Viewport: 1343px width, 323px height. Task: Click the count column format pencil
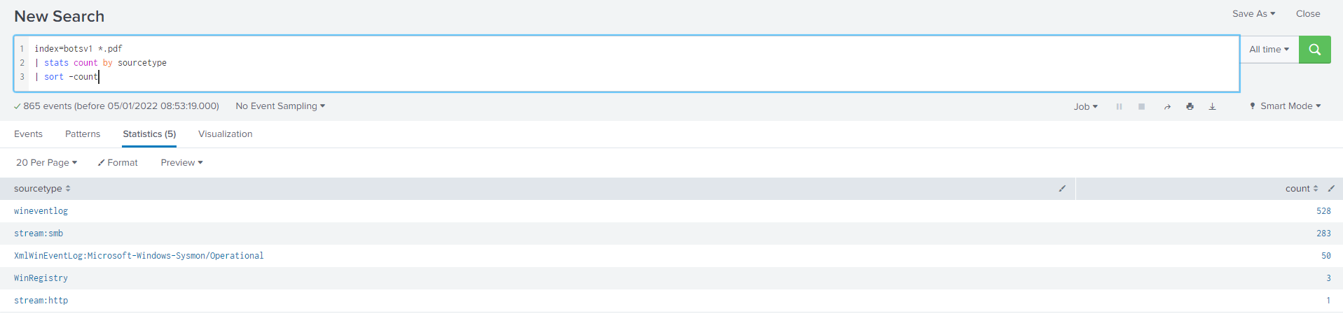click(1331, 189)
